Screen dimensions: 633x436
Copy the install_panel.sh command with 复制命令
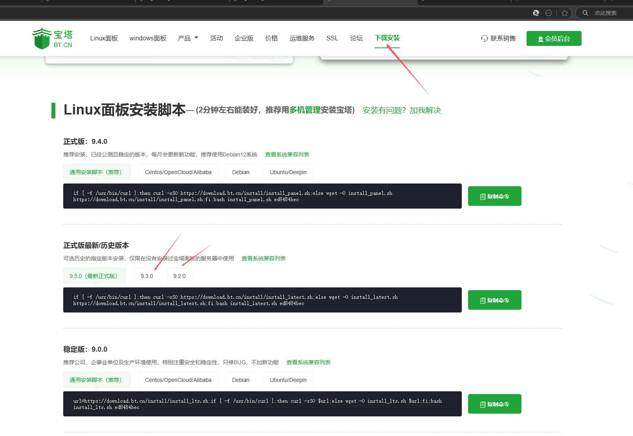[495, 196]
